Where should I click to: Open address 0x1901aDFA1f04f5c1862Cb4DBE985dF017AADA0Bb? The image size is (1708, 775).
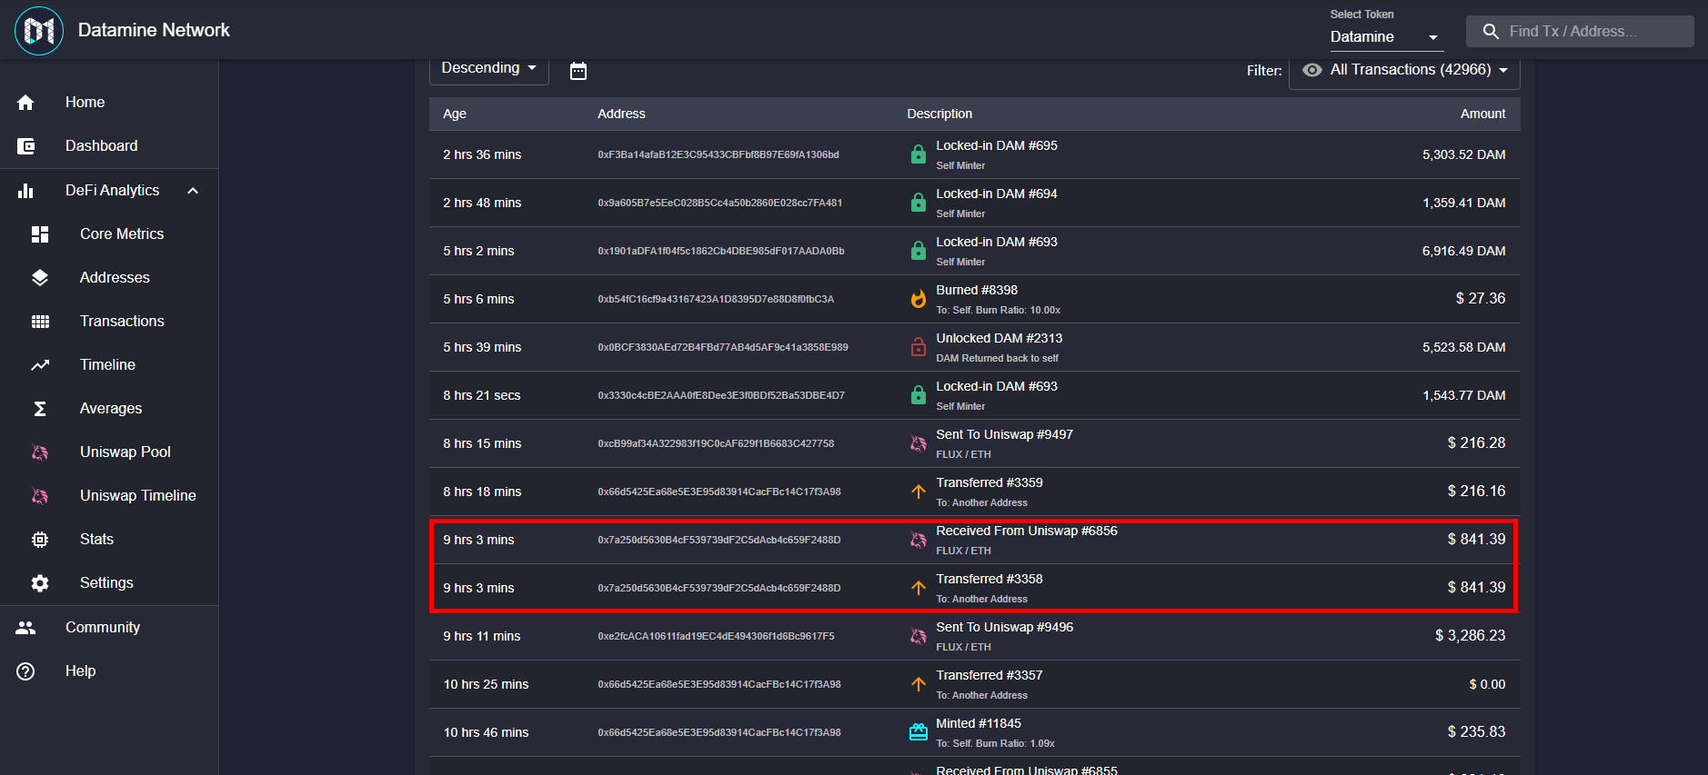coord(721,252)
